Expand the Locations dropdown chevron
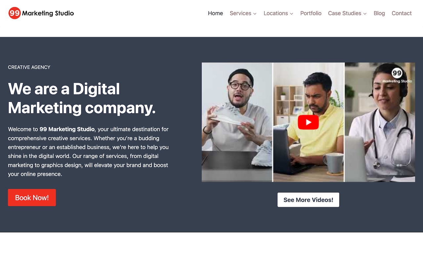This screenshot has height=257, width=423. point(291,14)
